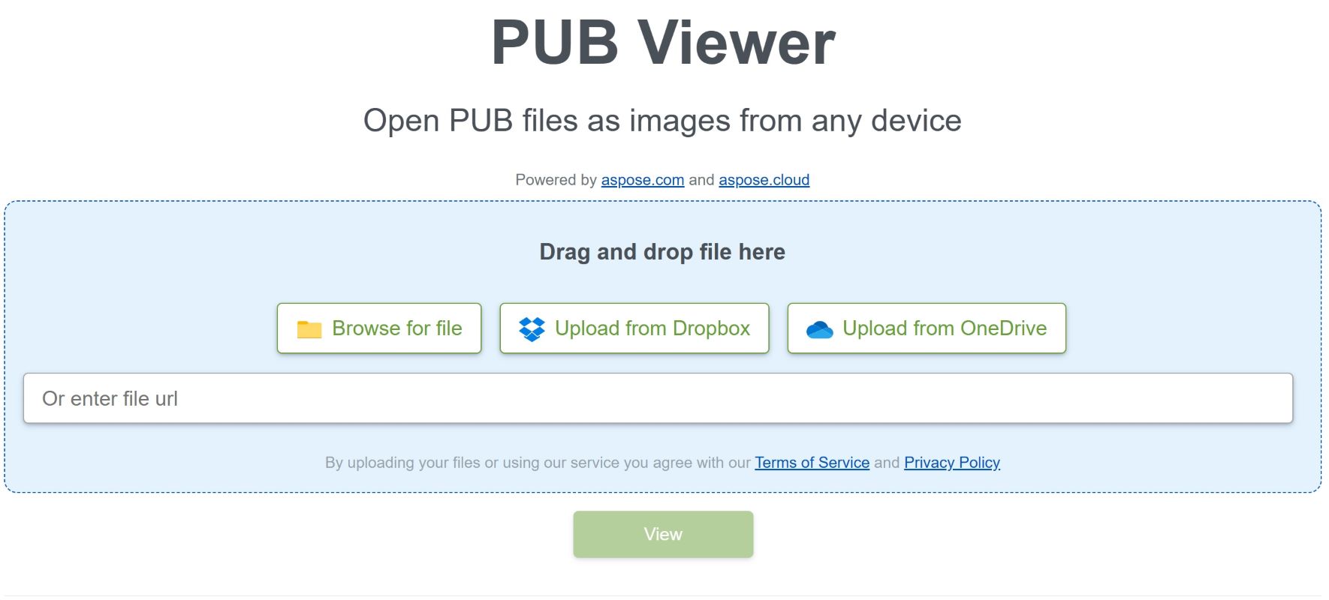Open the Privacy Policy link
Viewport: 1329px width, 600px height.
(952, 463)
